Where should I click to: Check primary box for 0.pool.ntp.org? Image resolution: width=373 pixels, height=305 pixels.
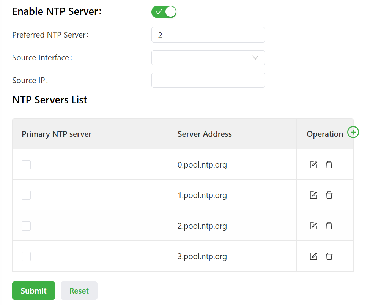26,165
